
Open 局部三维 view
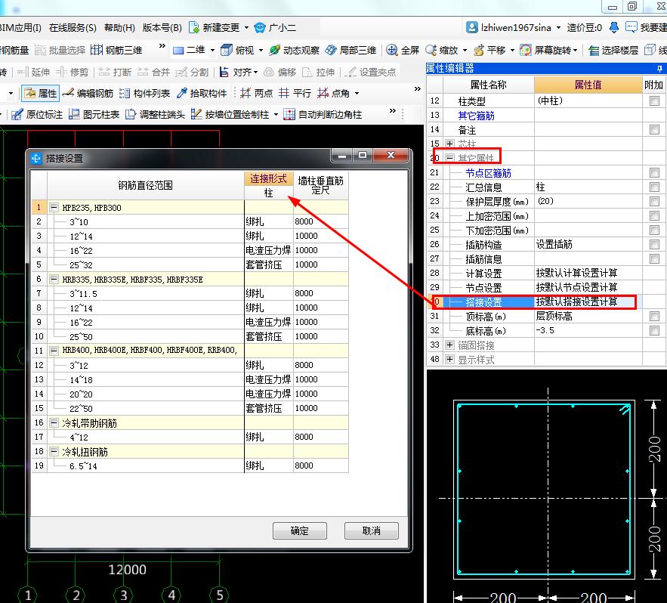pos(351,50)
